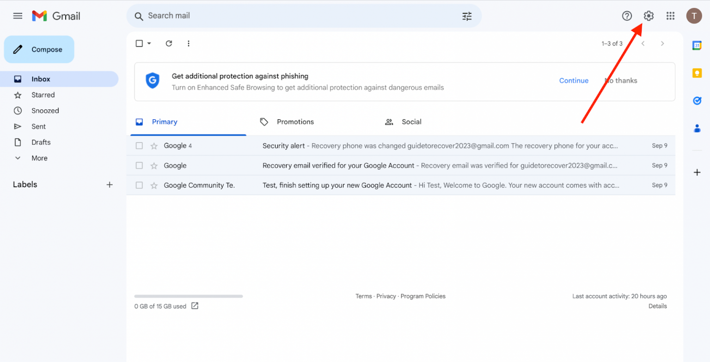Compose a new email
This screenshot has height=362, width=710.
point(39,49)
